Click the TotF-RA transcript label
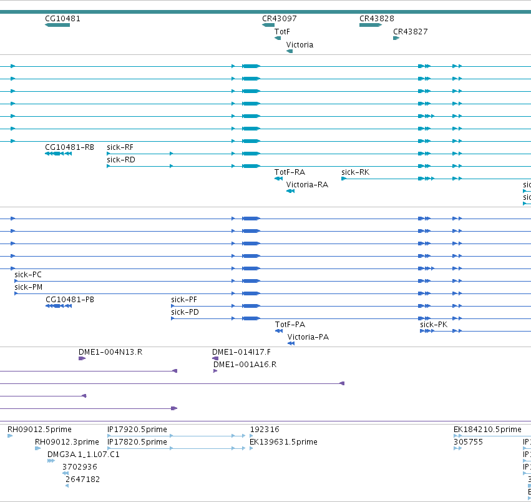Image resolution: width=531 pixels, height=502 pixels. pos(290,172)
